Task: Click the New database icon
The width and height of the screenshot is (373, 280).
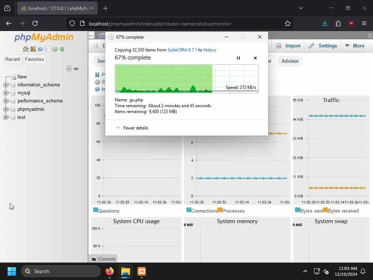Action: point(13,77)
